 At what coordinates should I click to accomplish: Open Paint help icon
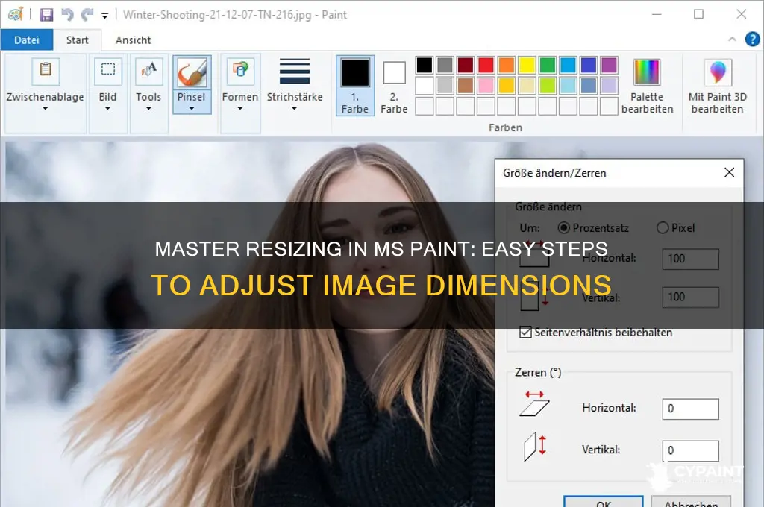(752, 40)
